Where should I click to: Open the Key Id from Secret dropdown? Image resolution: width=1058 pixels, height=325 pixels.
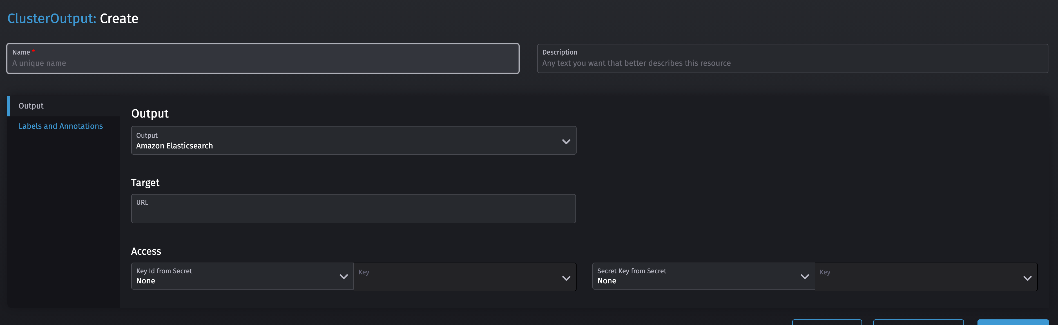(242, 277)
